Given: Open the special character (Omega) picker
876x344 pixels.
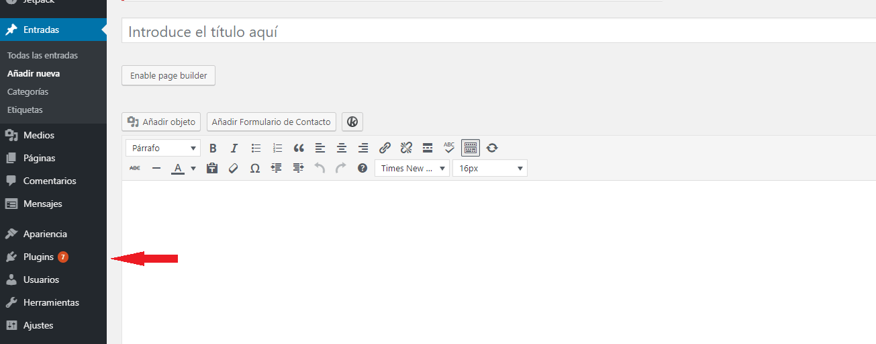Looking at the screenshot, I should [x=255, y=169].
